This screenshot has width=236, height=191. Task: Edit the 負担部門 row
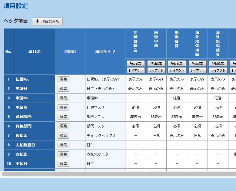(63, 126)
